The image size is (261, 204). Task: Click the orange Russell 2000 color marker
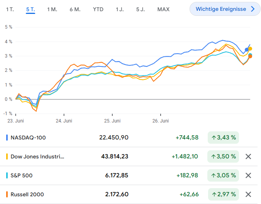pos(7,194)
